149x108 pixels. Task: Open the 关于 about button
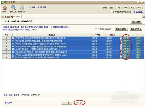tap(139, 7)
